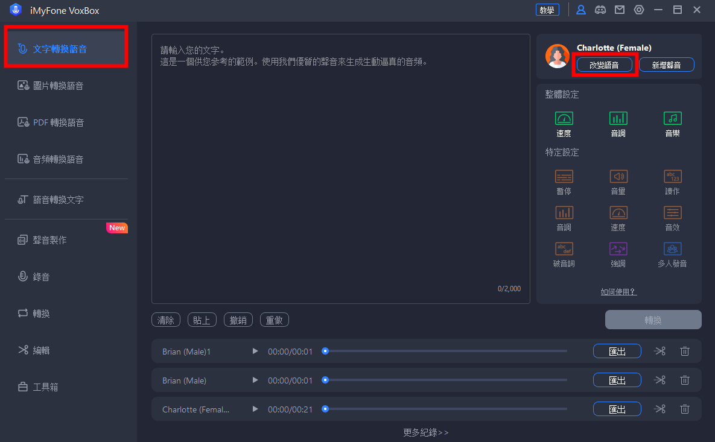Open overall 音調 pitch setting

pyautogui.click(x=618, y=124)
